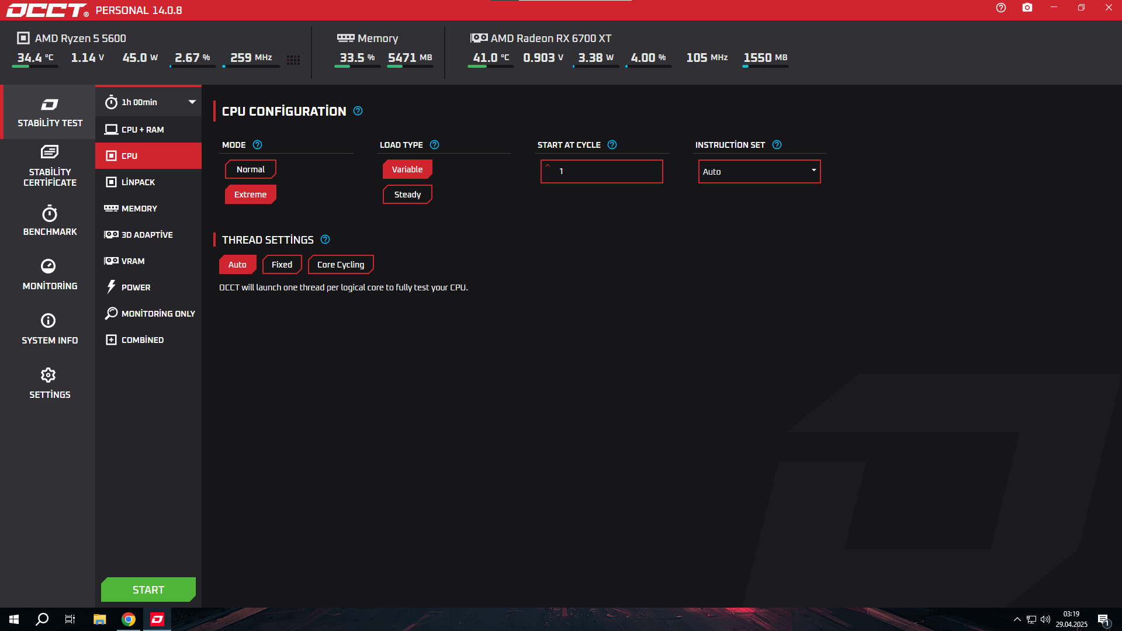Image resolution: width=1122 pixels, height=631 pixels.
Task: Click the screenshot camera icon
Action: [x=1027, y=8]
